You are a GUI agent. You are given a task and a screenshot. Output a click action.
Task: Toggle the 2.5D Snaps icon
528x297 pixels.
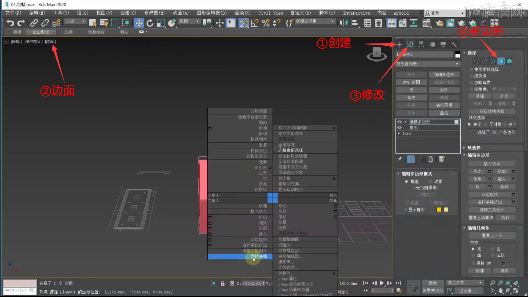click(244, 23)
